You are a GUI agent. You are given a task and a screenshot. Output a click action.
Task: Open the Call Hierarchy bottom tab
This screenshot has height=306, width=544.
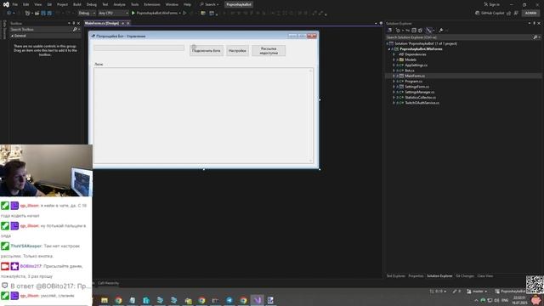pos(108,283)
